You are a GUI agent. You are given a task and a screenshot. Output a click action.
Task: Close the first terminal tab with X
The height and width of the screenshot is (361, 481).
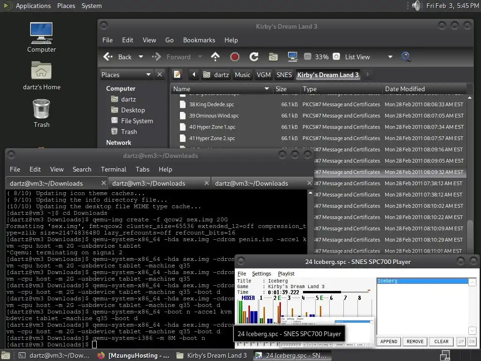[104, 183]
